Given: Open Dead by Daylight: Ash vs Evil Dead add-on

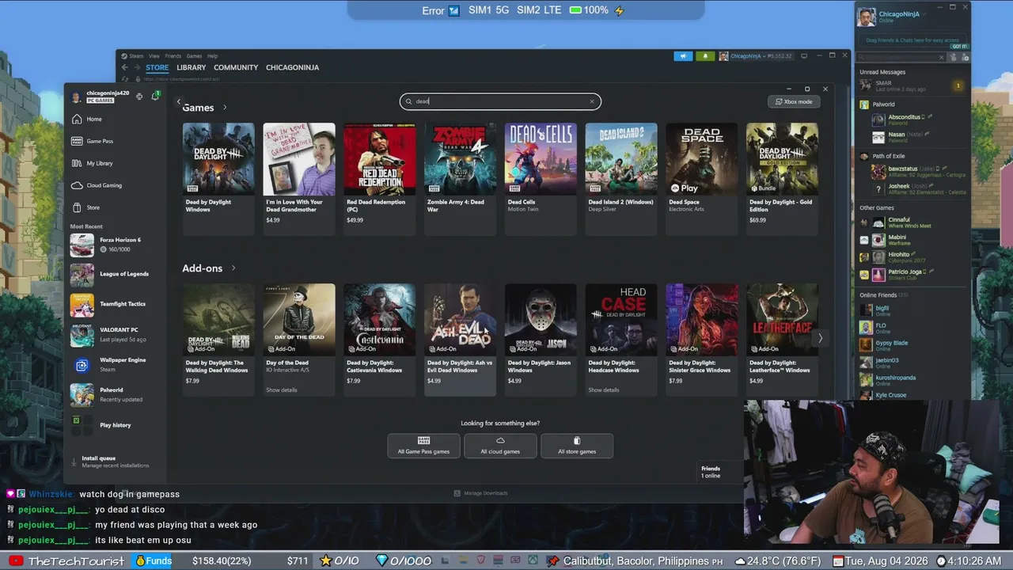Looking at the screenshot, I should click(460, 340).
